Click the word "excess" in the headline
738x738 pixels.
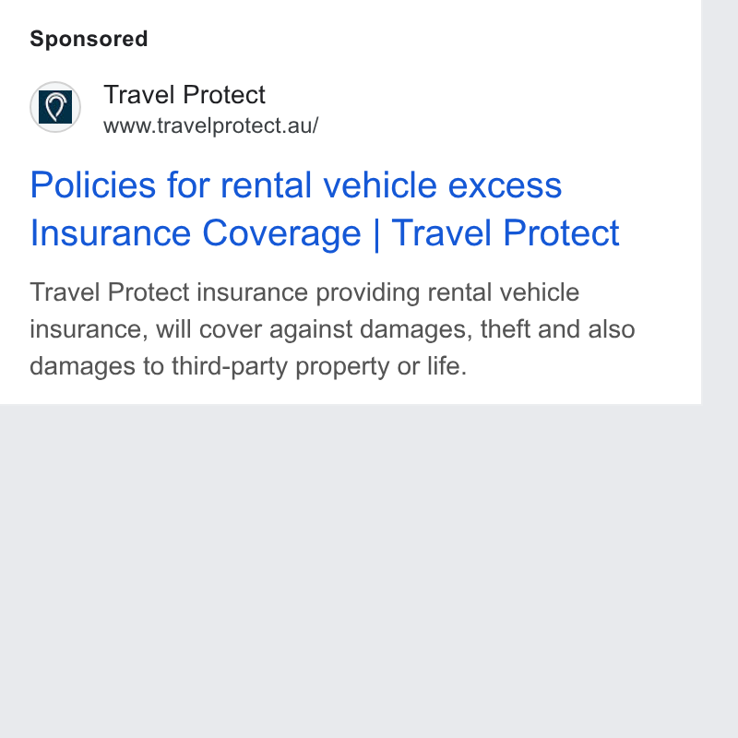tap(505, 185)
